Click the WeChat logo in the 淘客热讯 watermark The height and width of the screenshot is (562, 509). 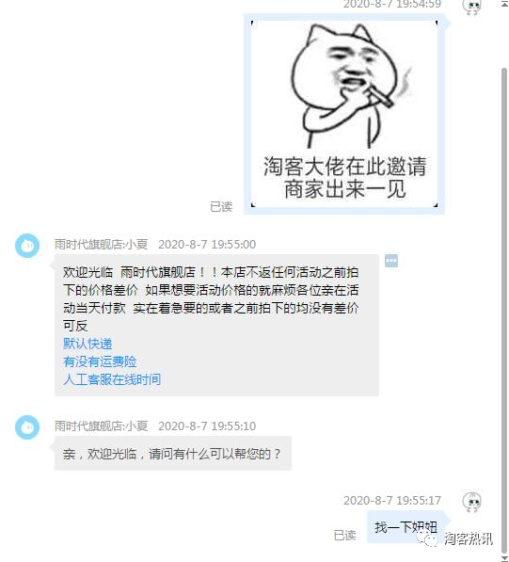427,539
